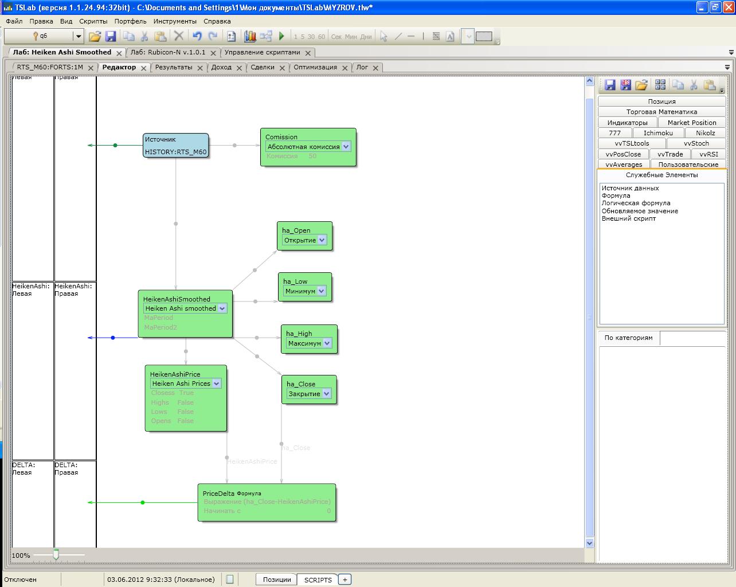
Task: Close the Лаб: Rubicon-N v.1.0.1 tab
Action: tap(212, 53)
